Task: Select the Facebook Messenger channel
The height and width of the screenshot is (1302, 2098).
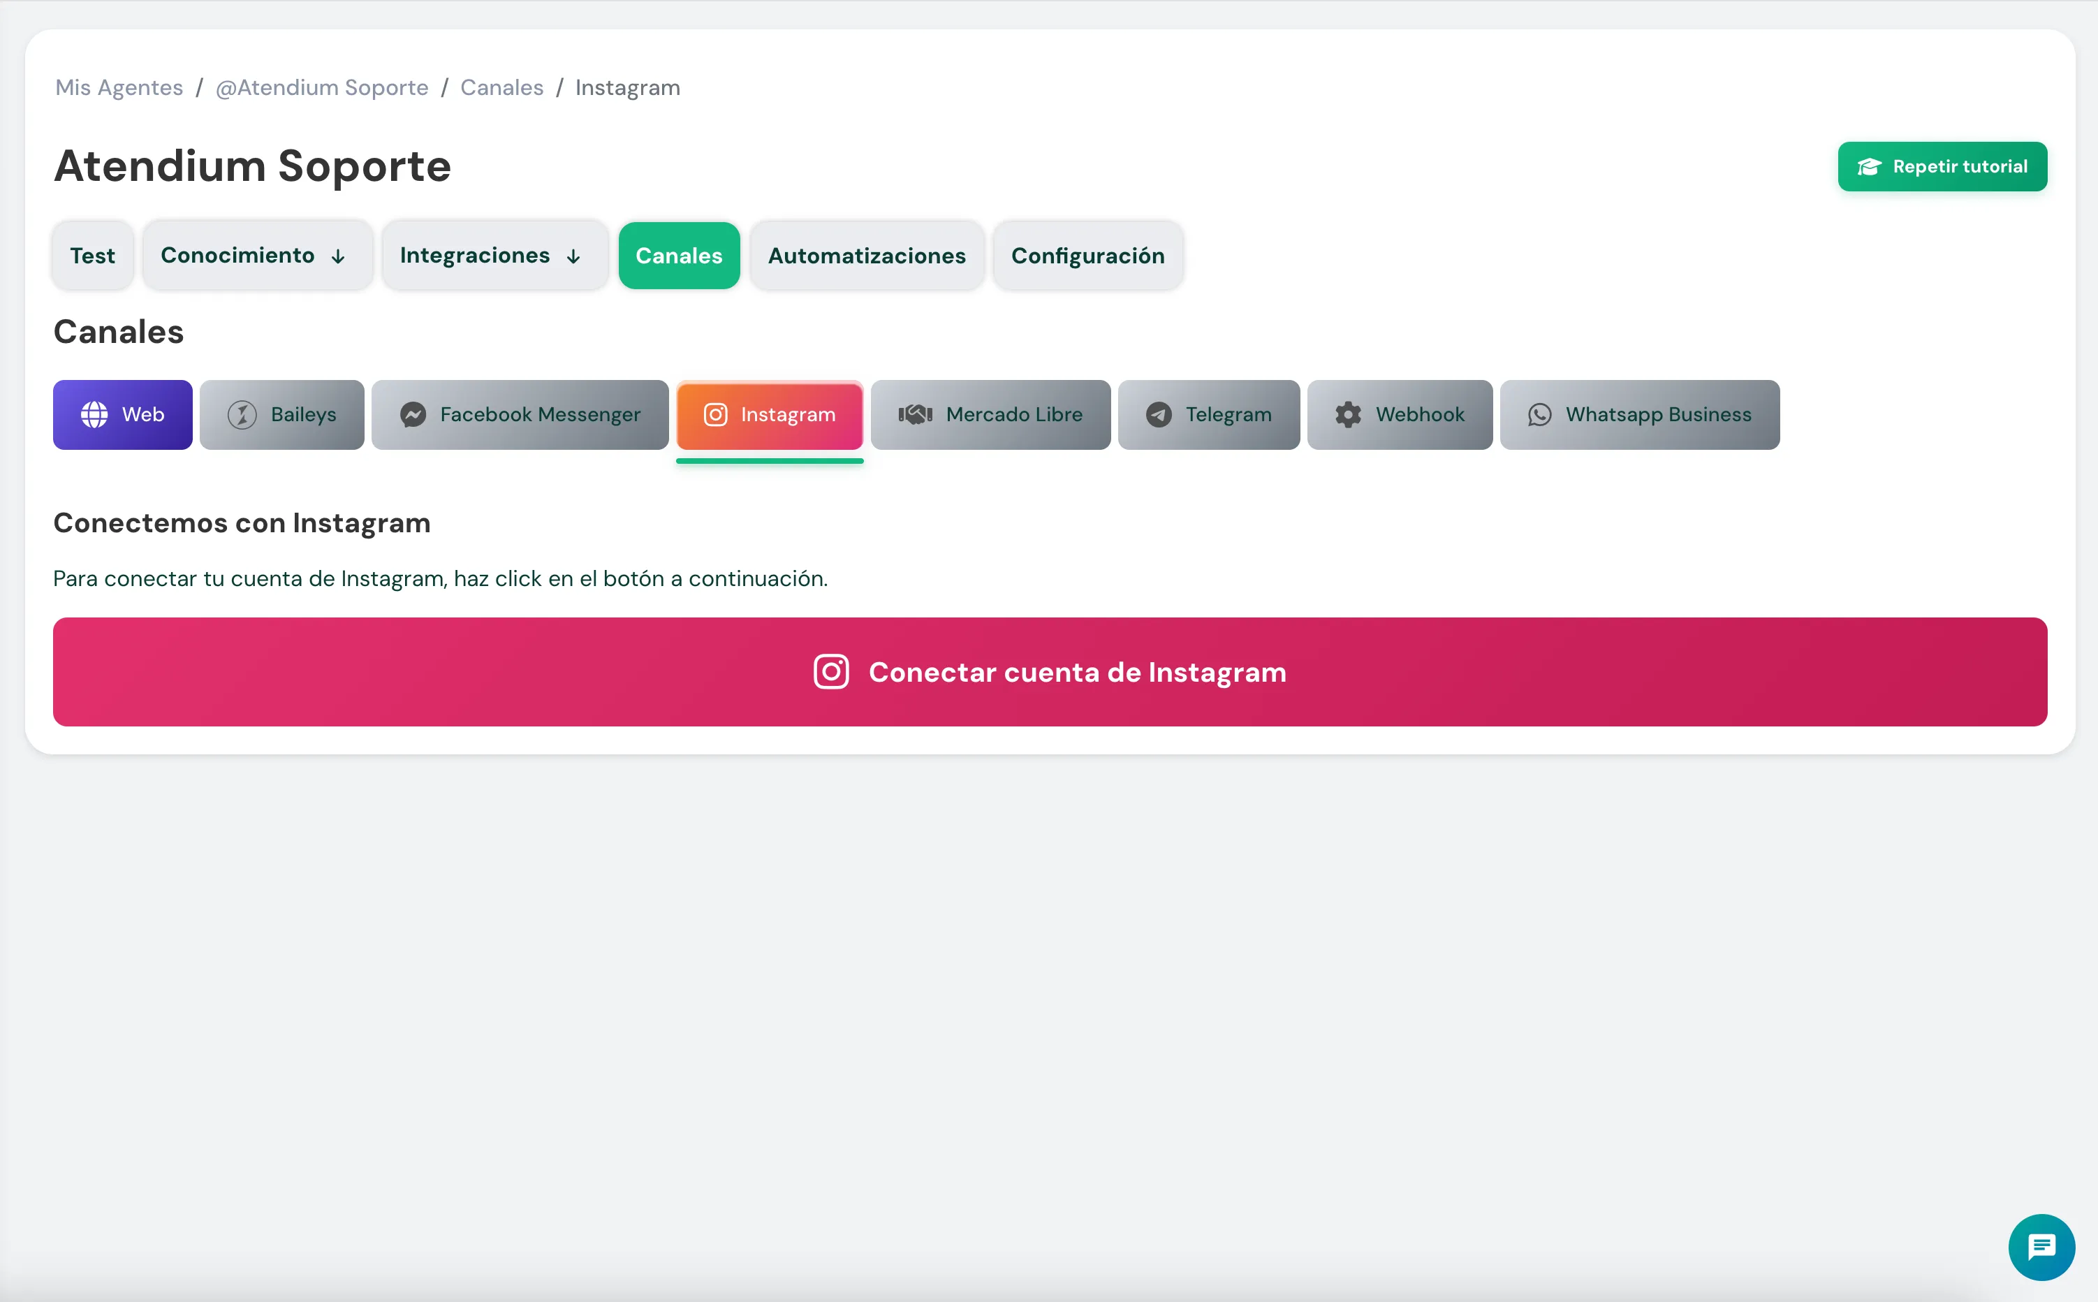Action: (520, 414)
